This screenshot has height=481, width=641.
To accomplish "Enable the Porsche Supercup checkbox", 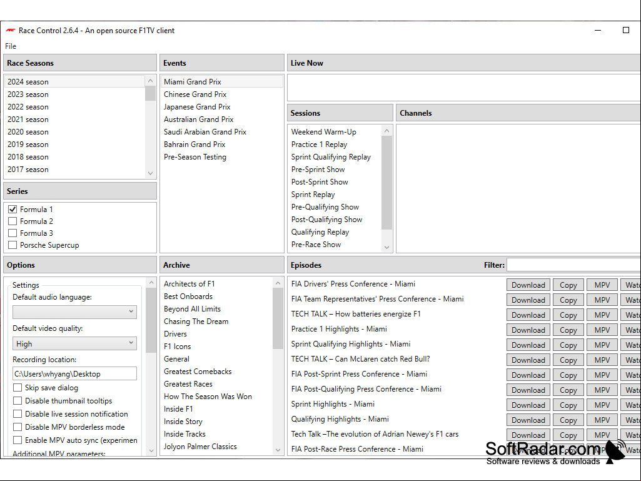I will tap(13, 245).
